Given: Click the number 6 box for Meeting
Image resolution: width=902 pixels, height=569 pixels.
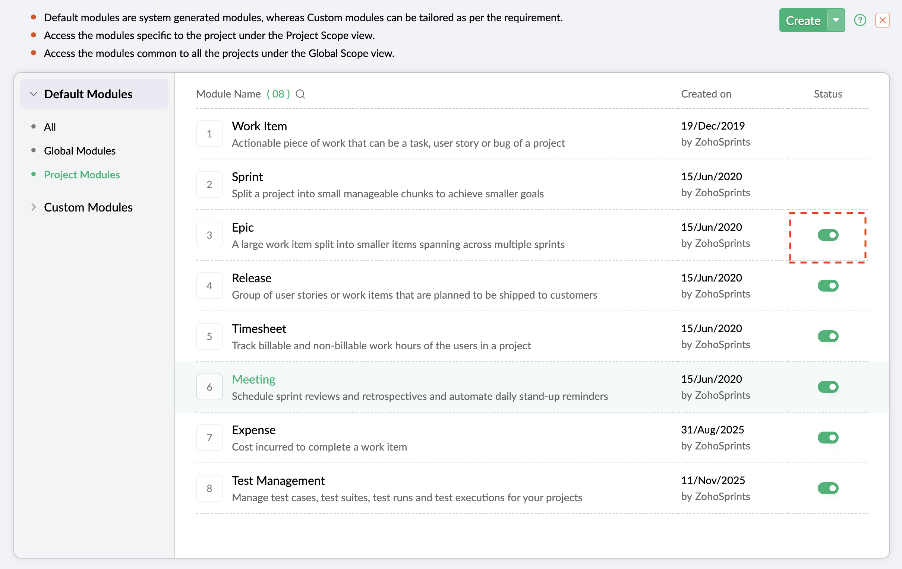Looking at the screenshot, I should tap(209, 387).
